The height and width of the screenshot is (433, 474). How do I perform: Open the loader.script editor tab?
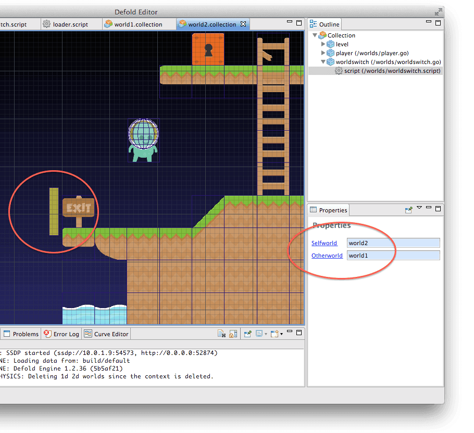coord(70,24)
